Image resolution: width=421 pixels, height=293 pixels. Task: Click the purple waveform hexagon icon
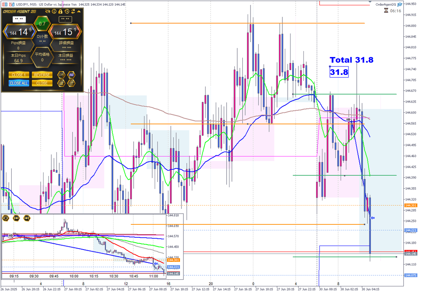[x=71, y=75]
